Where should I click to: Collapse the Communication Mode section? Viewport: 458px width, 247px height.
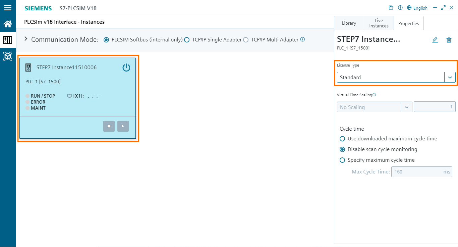click(x=26, y=39)
